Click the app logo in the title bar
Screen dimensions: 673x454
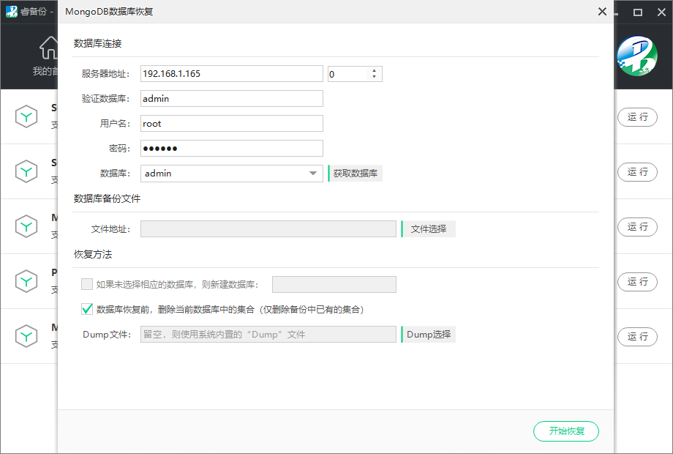tap(11, 12)
